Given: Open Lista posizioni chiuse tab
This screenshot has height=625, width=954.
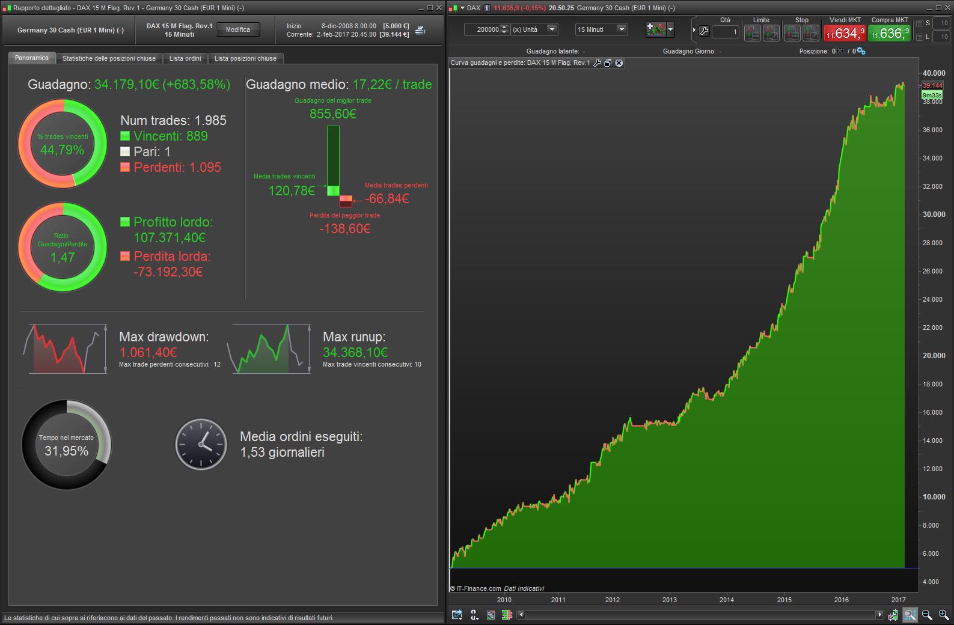Looking at the screenshot, I should (x=245, y=58).
